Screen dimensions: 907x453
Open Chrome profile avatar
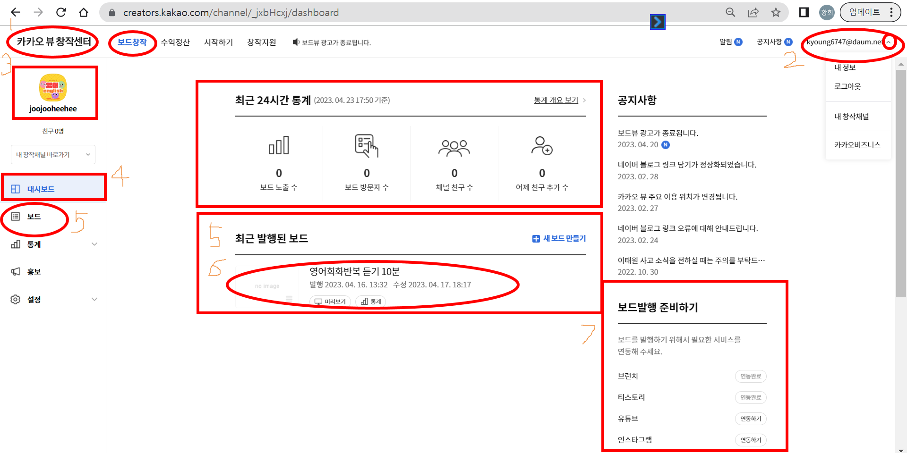[827, 12]
